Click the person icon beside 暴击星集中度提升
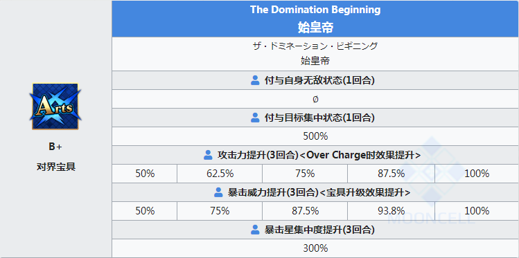 click(x=255, y=230)
